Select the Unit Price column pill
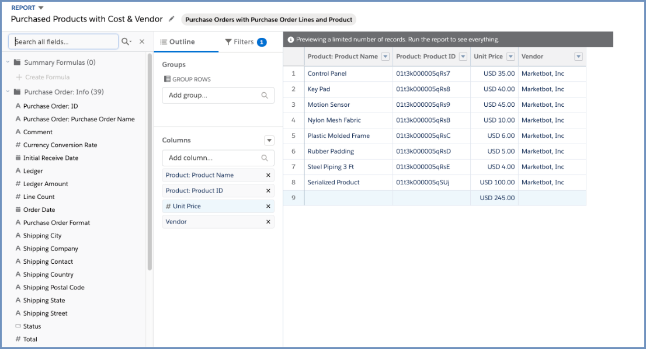The width and height of the screenshot is (646, 349). [x=218, y=206]
